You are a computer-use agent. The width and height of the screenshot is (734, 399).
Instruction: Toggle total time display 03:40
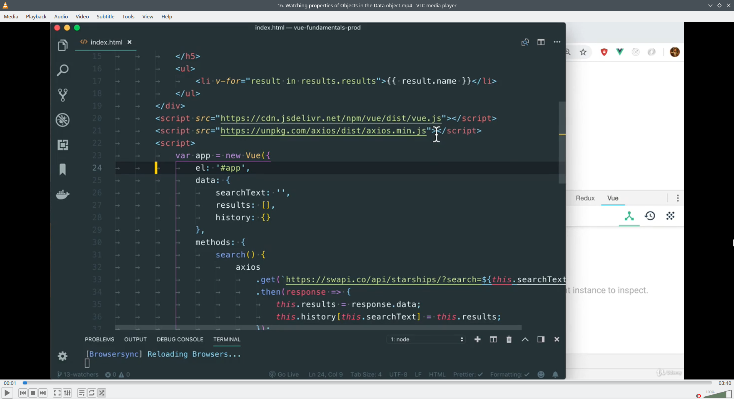point(725,383)
